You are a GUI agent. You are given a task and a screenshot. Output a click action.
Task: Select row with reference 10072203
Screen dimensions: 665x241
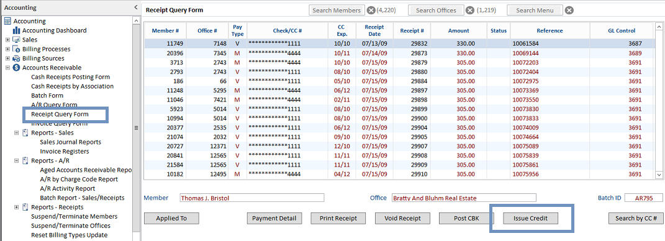399,62
